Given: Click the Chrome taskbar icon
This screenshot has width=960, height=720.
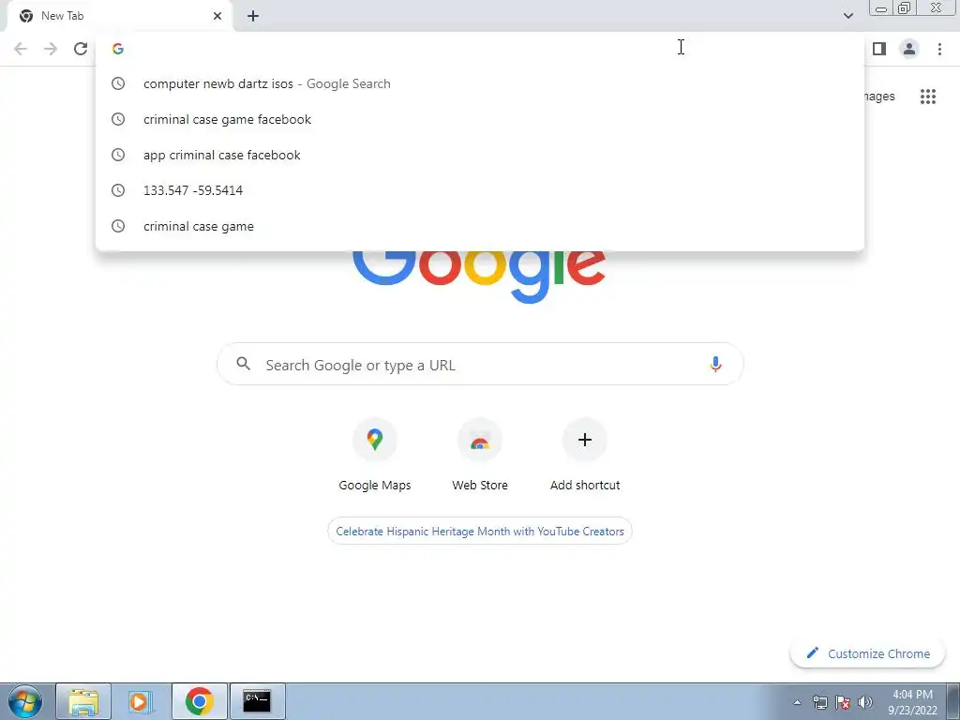Looking at the screenshot, I should point(199,701).
